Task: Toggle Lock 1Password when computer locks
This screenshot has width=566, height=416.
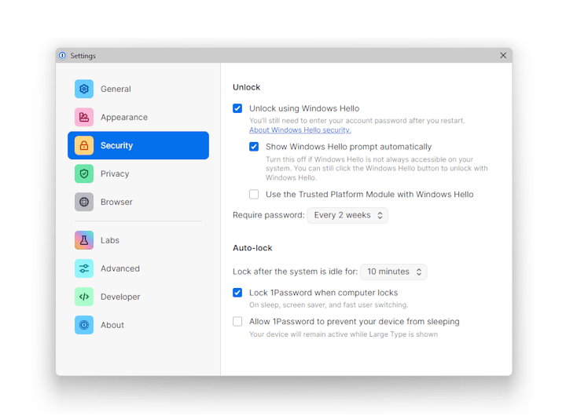Action: point(237,292)
